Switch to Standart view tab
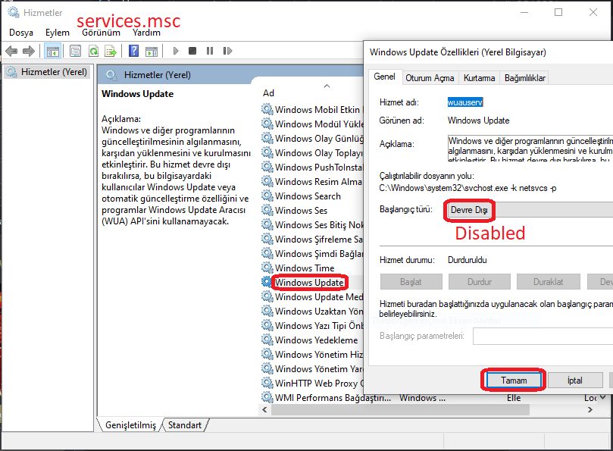 [x=185, y=425]
